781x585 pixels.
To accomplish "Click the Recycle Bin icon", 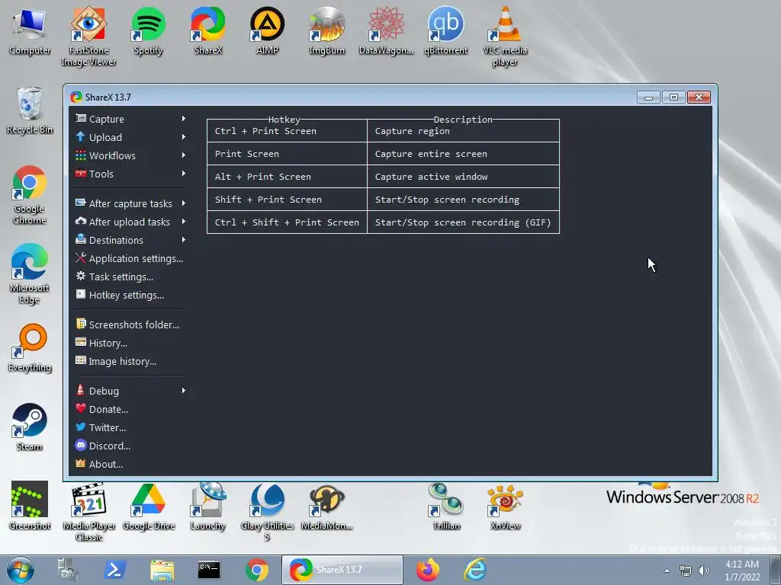I will click(30, 110).
